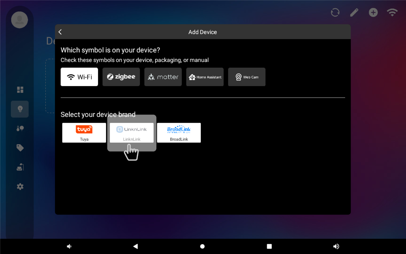Open the settings gear in sidebar
Screen dimensions: 406x254
[20, 187]
